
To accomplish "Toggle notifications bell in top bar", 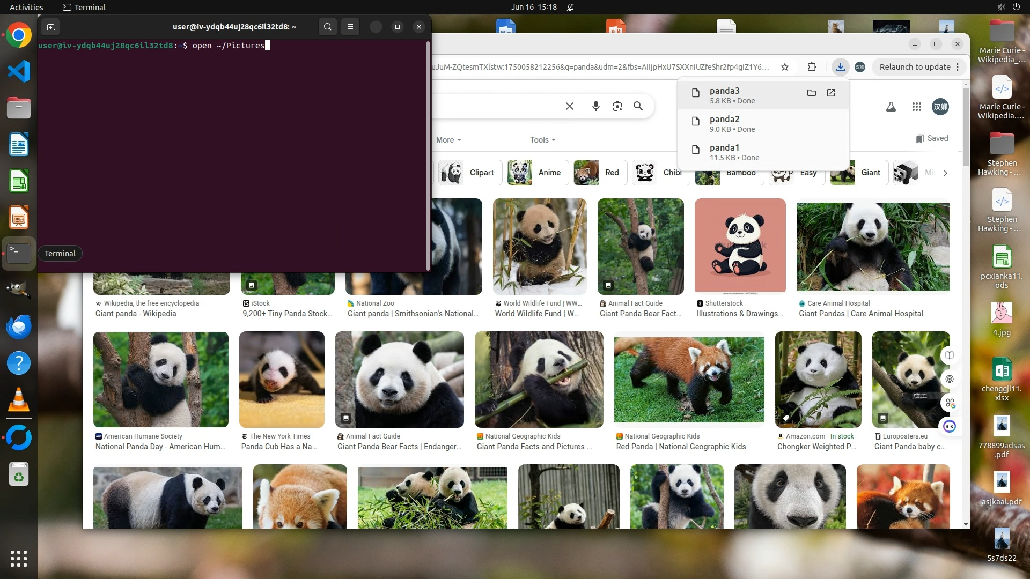I will point(570,8).
